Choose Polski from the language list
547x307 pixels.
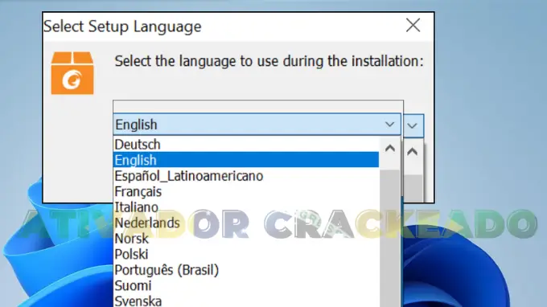tap(246, 254)
